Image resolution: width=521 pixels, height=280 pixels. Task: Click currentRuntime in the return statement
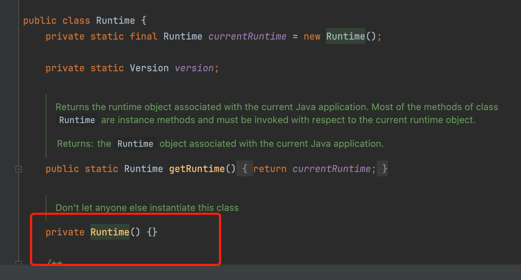(x=331, y=169)
